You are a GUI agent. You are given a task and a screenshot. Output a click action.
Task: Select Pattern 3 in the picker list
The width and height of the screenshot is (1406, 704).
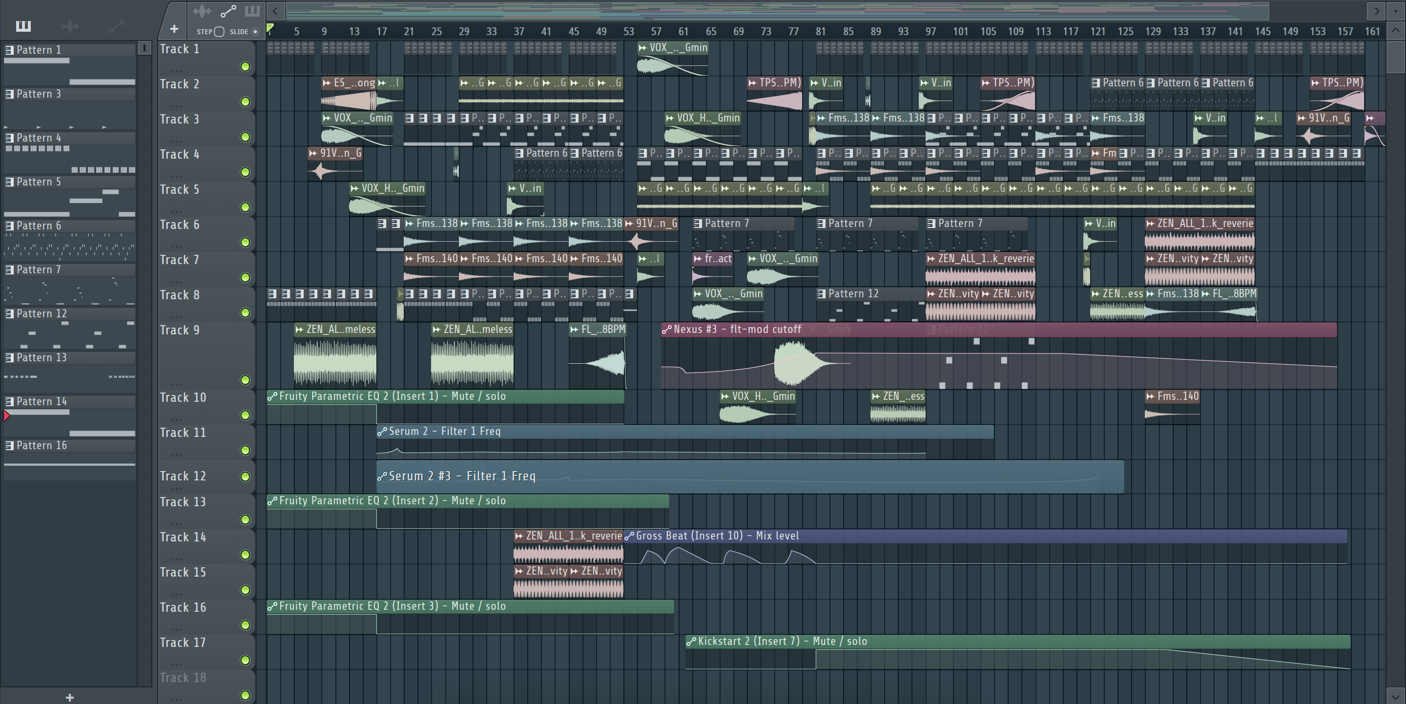[x=70, y=94]
